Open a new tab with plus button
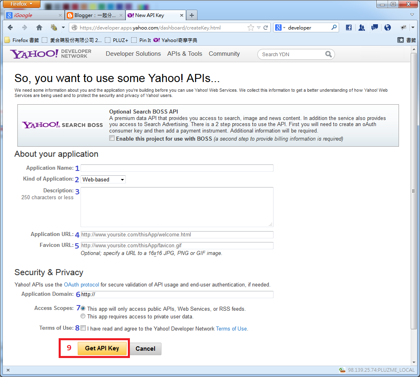Viewport: 420px width, 377px height. pyautogui.click(x=191, y=15)
